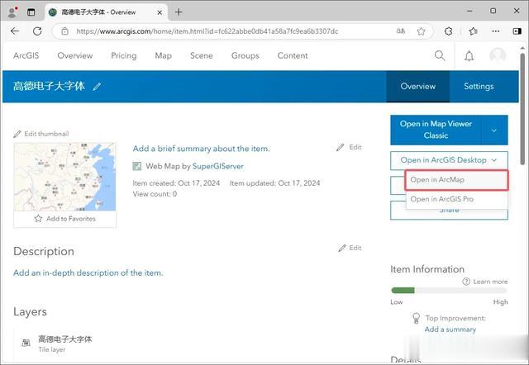Click the map thumbnail image

64,177
